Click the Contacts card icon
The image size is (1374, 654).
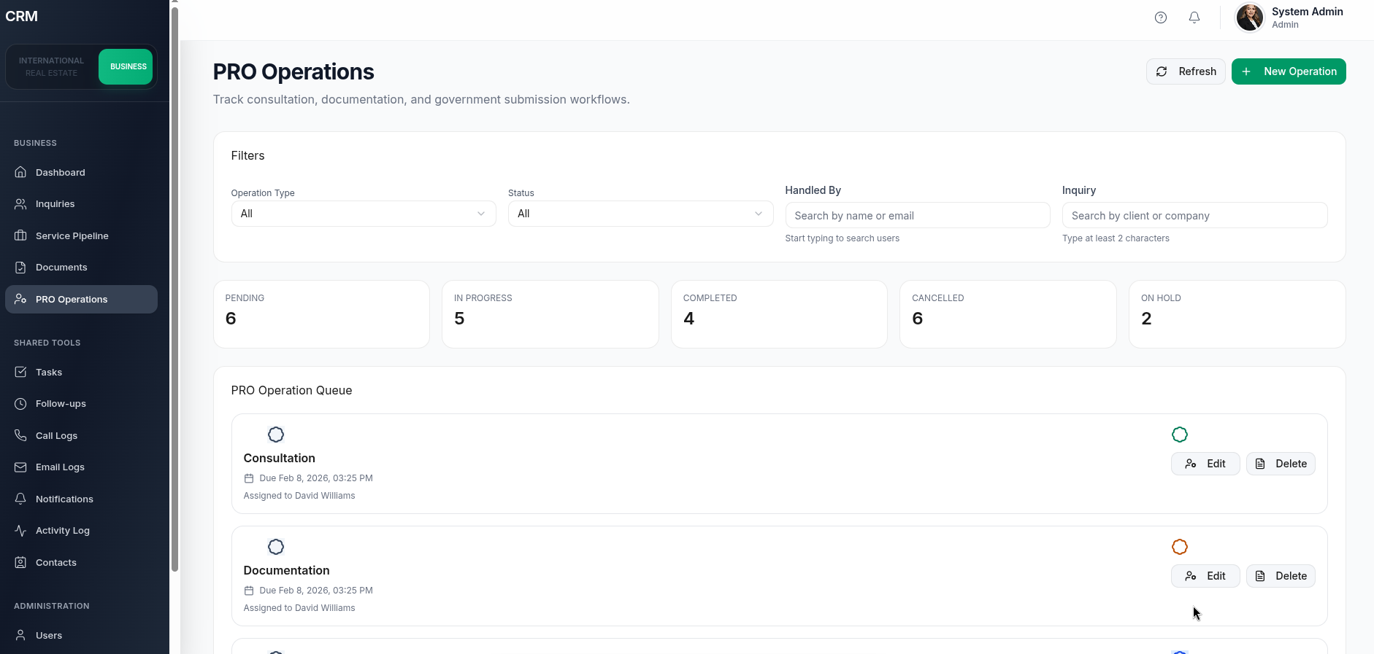pos(20,562)
